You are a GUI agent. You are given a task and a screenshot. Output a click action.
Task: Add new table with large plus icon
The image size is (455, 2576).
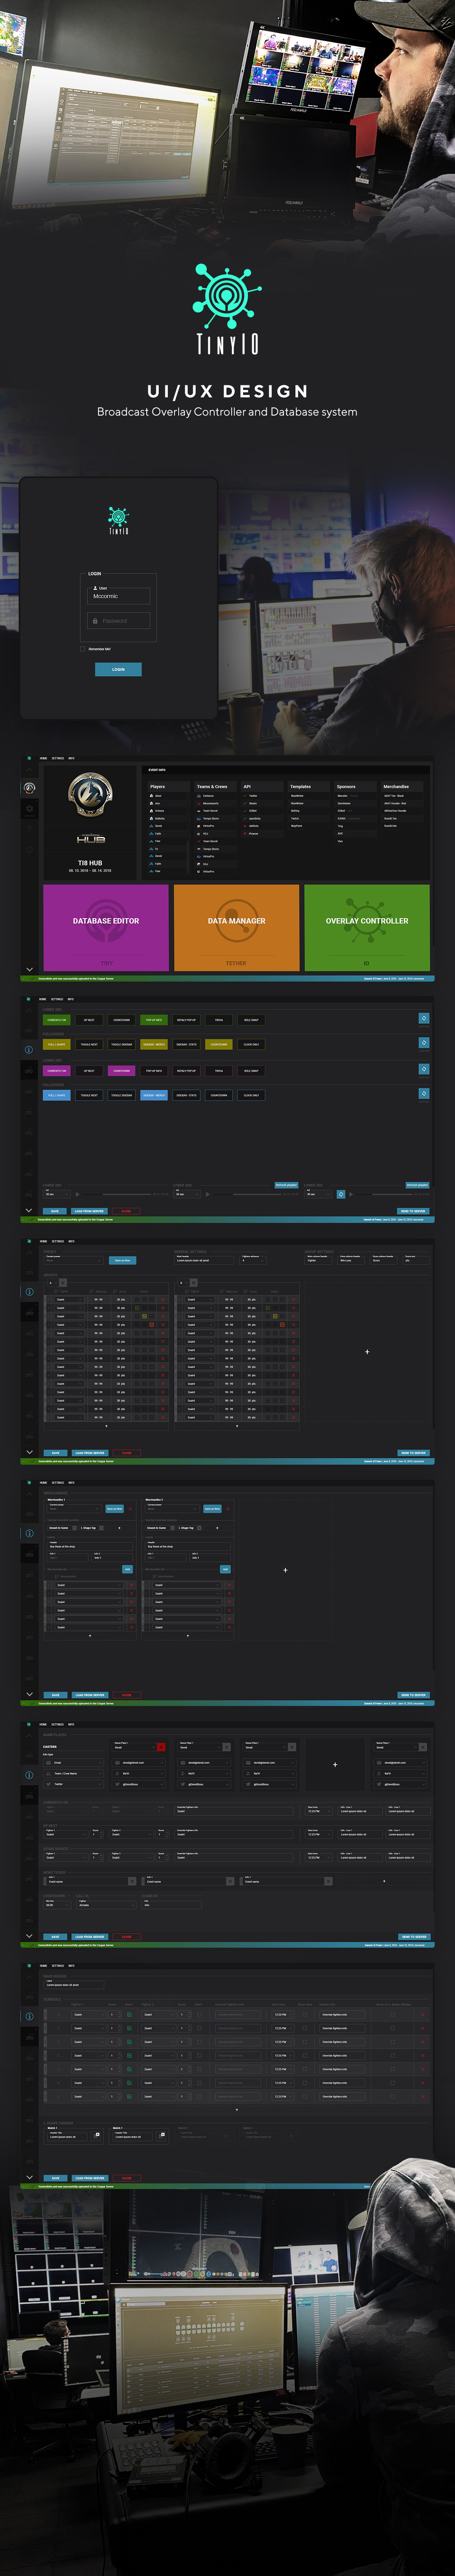tap(367, 1352)
